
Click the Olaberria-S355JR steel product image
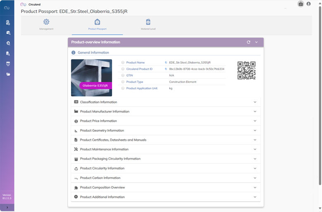pos(91,78)
